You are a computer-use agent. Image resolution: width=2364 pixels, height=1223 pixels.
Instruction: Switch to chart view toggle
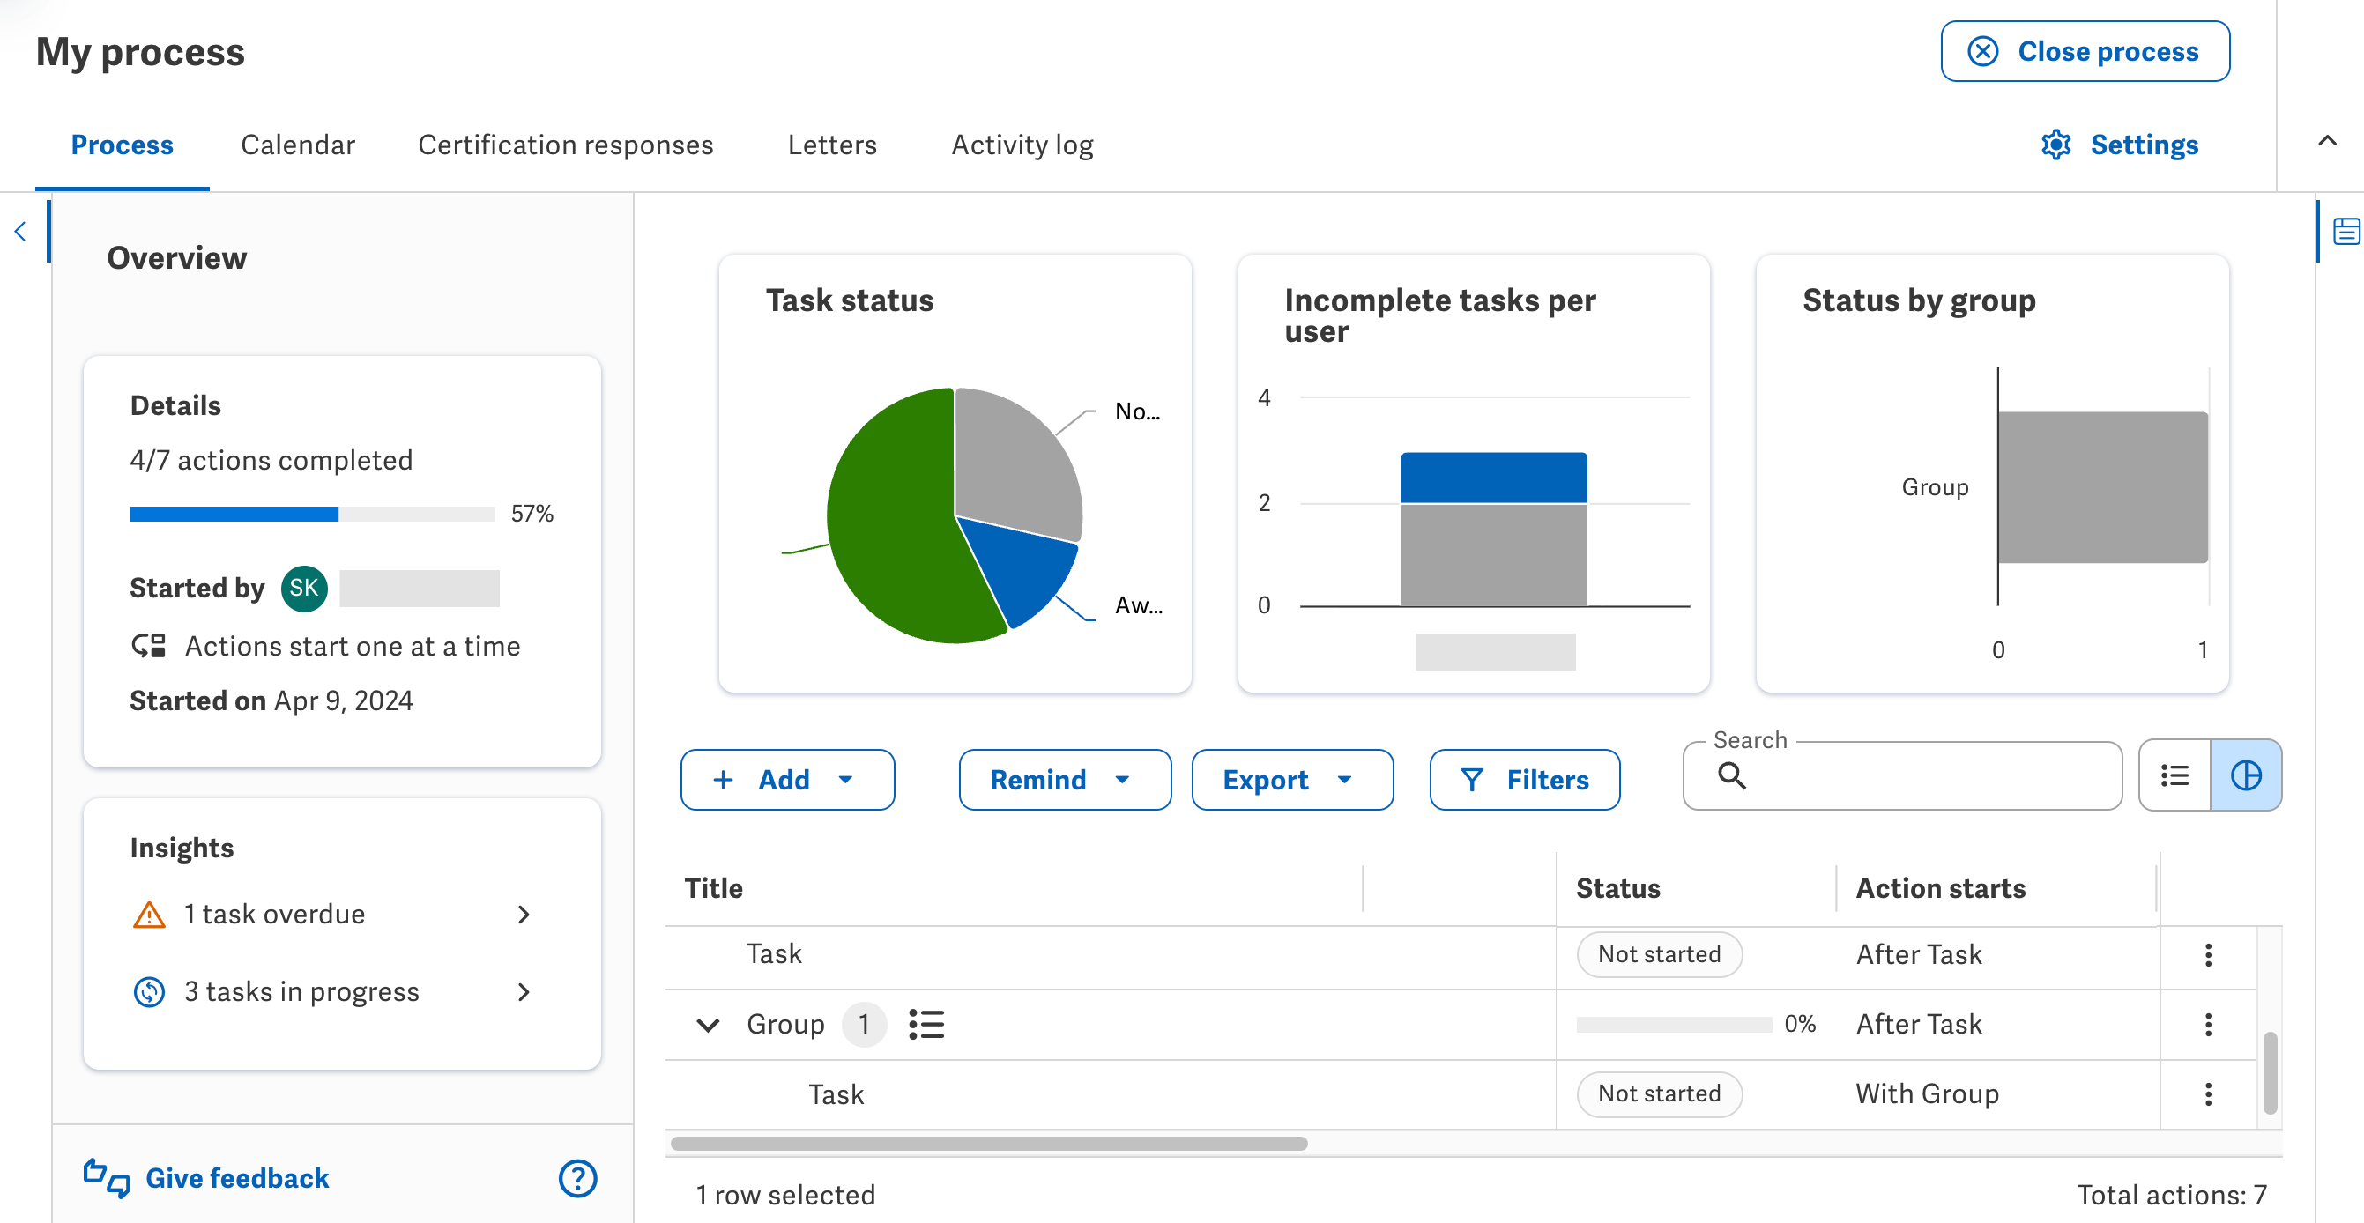click(2246, 776)
